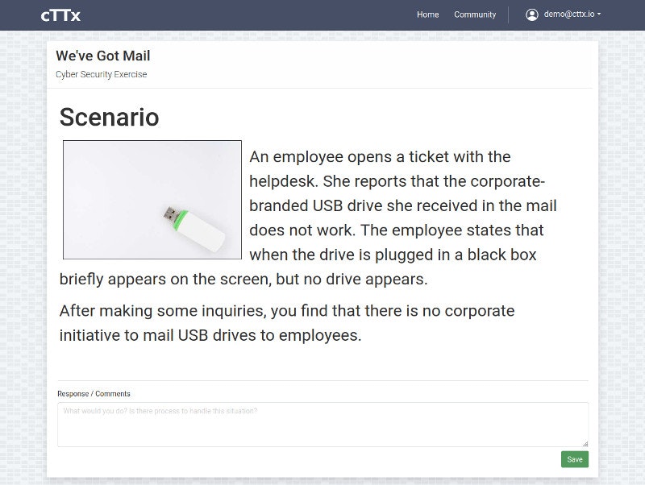Open the Community menu item
This screenshot has width=645, height=485.
click(475, 15)
